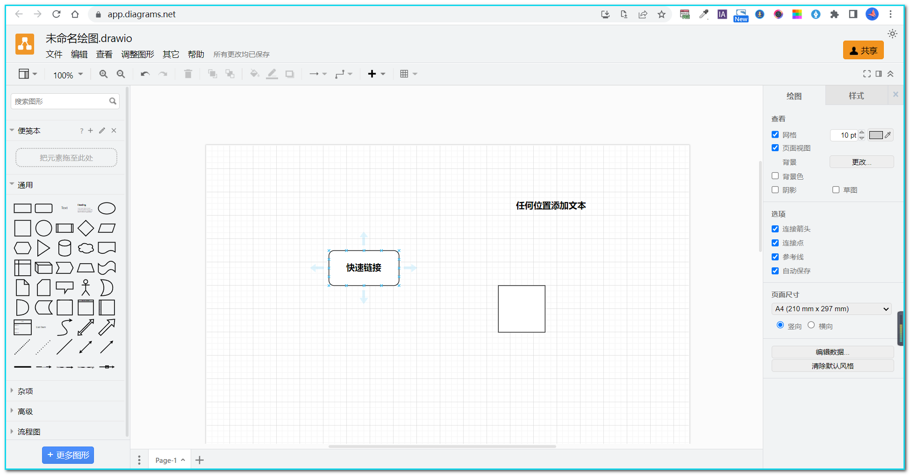Enable the background color (背景色) checkbox
The image size is (910, 475).
point(775,176)
